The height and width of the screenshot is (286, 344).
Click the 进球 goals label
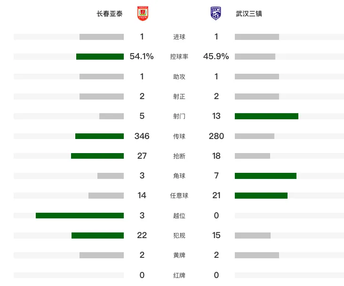click(x=179, y=37)
